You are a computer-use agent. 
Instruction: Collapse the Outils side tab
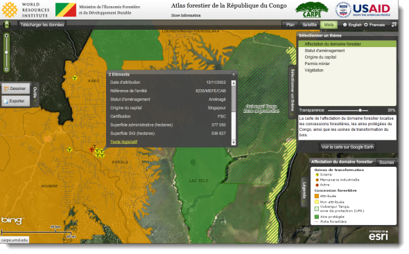[x=35, y=95]
